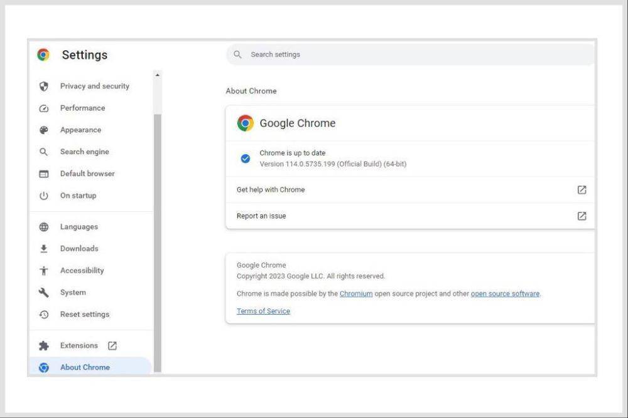Screen dimensions: 628x418
Task: Open the open source software link
Action: point(505,294)
